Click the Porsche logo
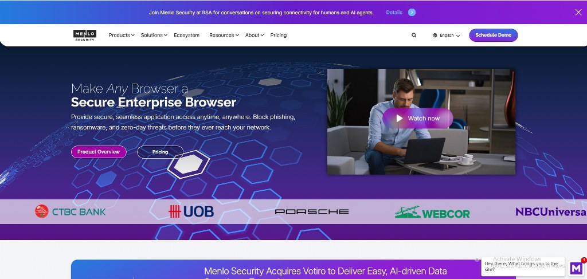 click(x=312, y=211)
